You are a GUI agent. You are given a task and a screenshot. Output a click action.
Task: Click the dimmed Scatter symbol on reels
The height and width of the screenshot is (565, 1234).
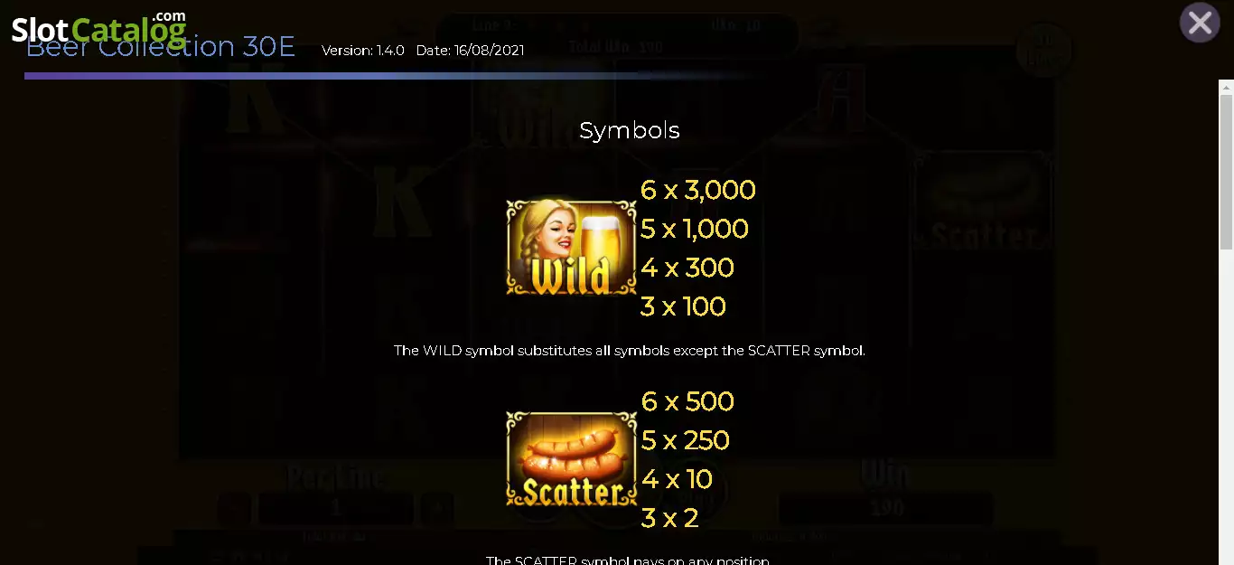click(x=982, y=203)
